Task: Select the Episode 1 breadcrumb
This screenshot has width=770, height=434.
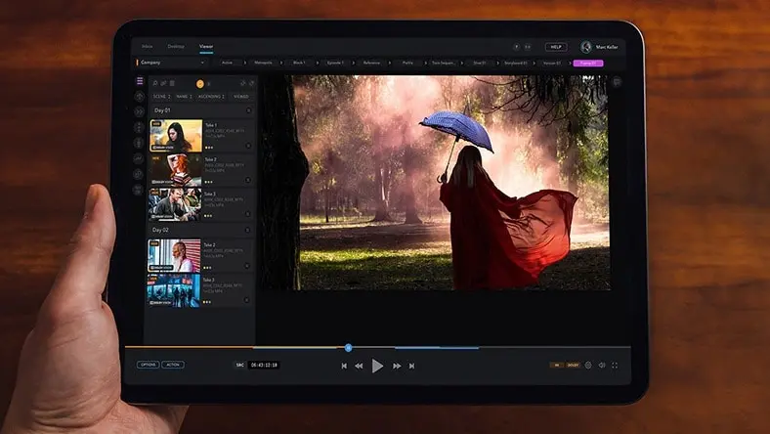Action: coord(335,63)
